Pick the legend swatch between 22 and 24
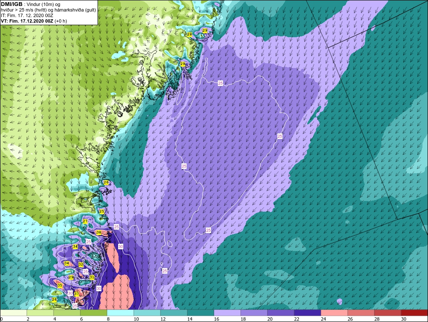The height and width of the screenshot is (322, 428). (x=308, y=313)
